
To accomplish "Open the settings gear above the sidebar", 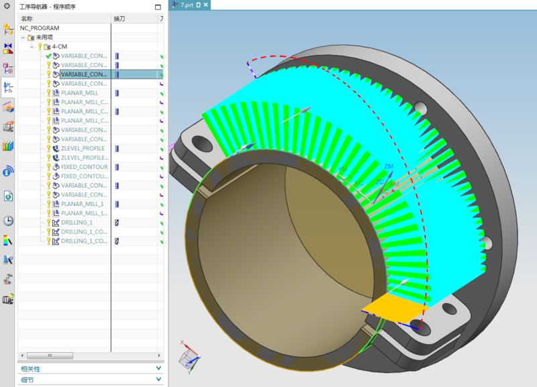I will pyautogui.click(x=8, y=6).
